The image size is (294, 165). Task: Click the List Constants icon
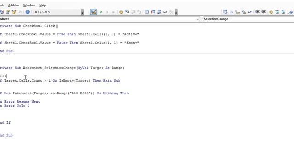pyautogui.click(x=231, y=12)
